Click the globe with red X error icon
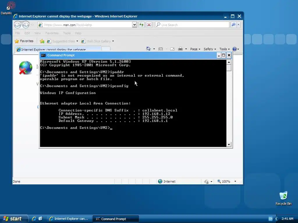Viewport: 298px width, 223px height. coord(26,68)
